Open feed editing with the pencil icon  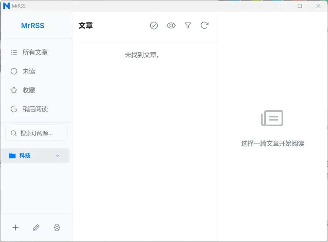click(36, 227)
